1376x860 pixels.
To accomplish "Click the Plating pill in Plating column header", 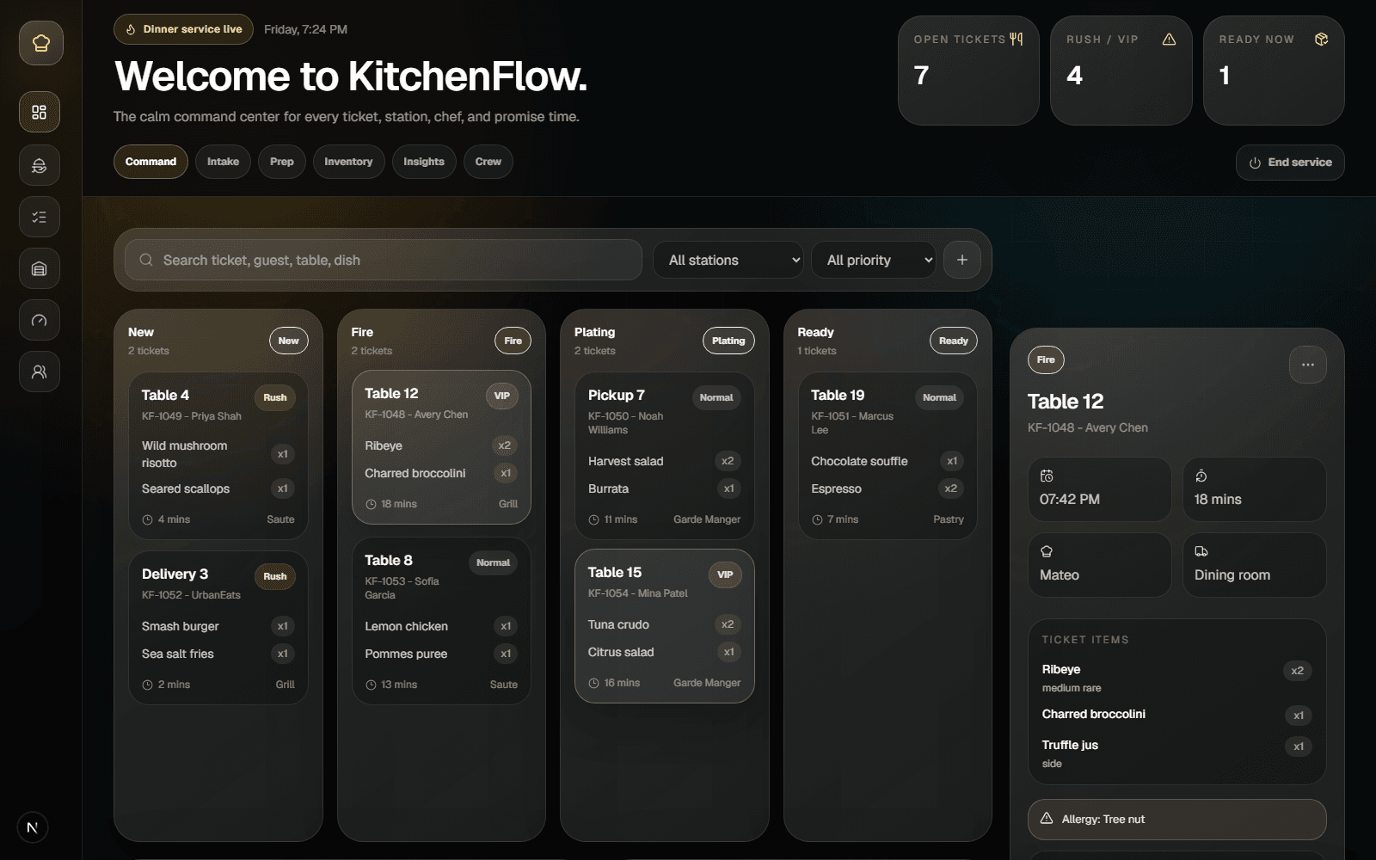I will tap(728, 341).
